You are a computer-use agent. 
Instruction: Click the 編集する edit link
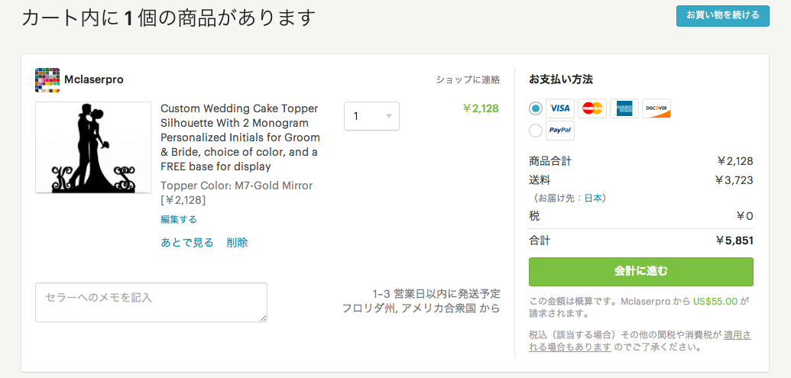coord(179,219)
